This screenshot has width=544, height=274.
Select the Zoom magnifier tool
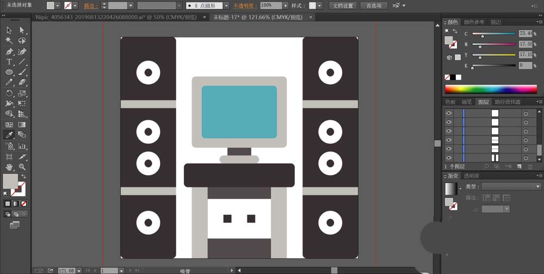(22, 167)
